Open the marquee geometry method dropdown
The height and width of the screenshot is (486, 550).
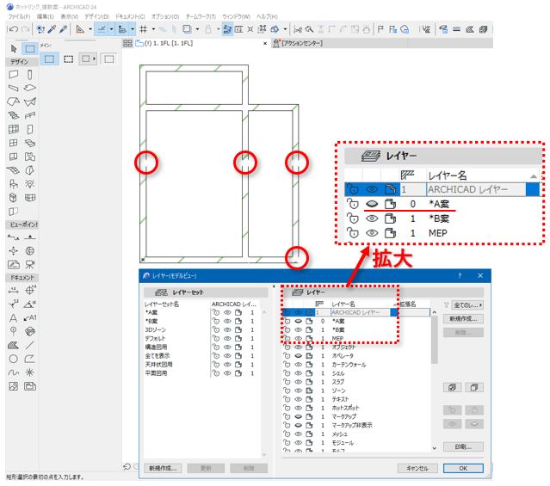pos(89,59)
